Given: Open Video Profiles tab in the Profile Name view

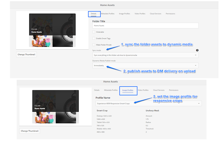Looking at the screenshot, I should point(143,90).
